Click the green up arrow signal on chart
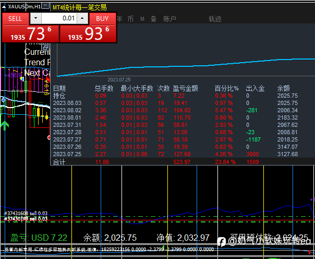Image resolution: width=315 pixels, height=259 pixels. 5,125
